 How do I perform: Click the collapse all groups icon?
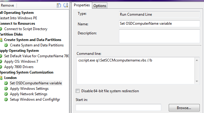click(x=66, y=5)
